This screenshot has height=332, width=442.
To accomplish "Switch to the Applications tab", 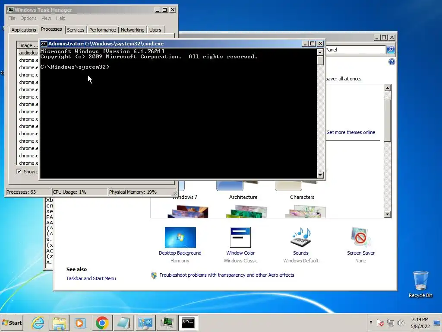I will point(24,30).
